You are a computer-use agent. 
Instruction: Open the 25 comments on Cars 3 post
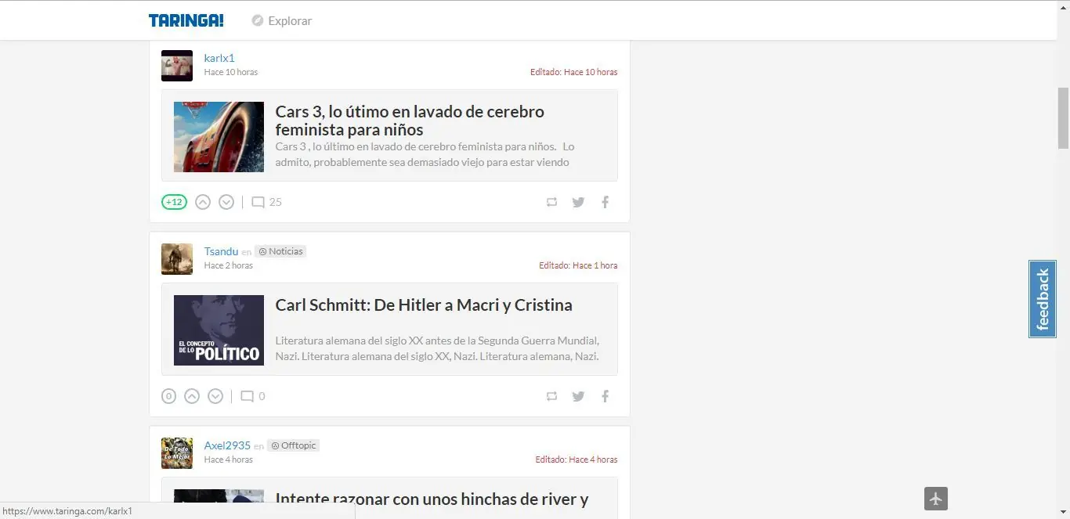(x=266, y=202)
